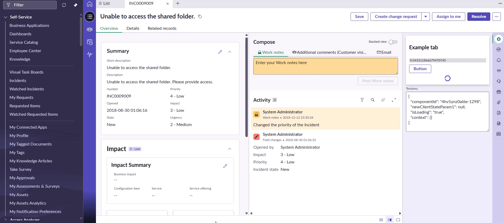The height and width of the screenshot is (223, 504).
Task: Open the Create change request dropdown arrow
Action: click(426, 17)
